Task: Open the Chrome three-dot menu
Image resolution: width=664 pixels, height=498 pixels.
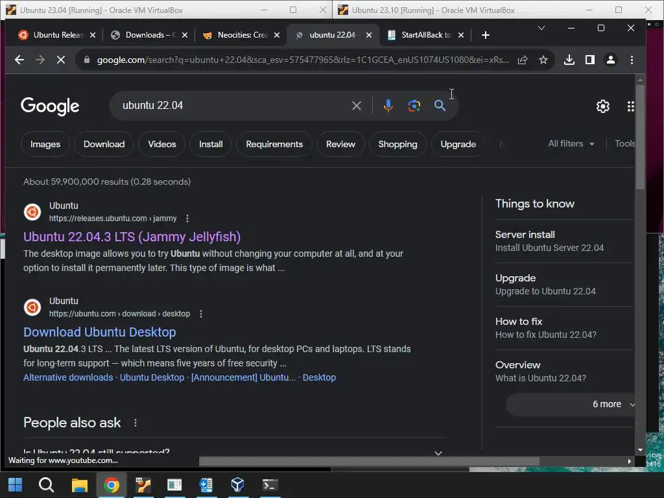Action: (632, 60)
